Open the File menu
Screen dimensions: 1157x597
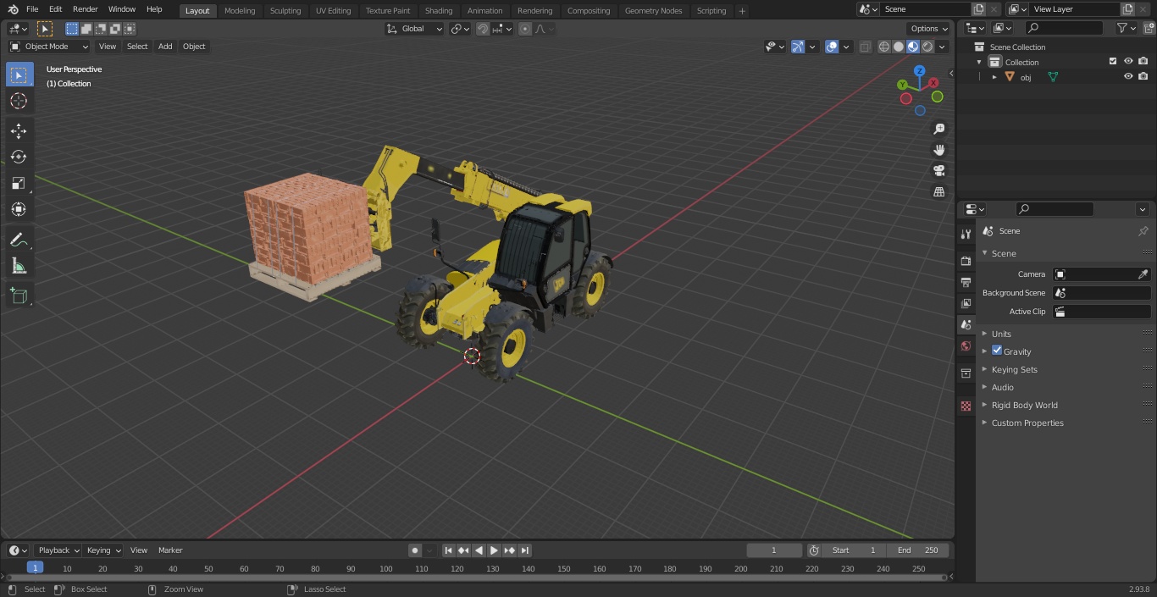32,9
